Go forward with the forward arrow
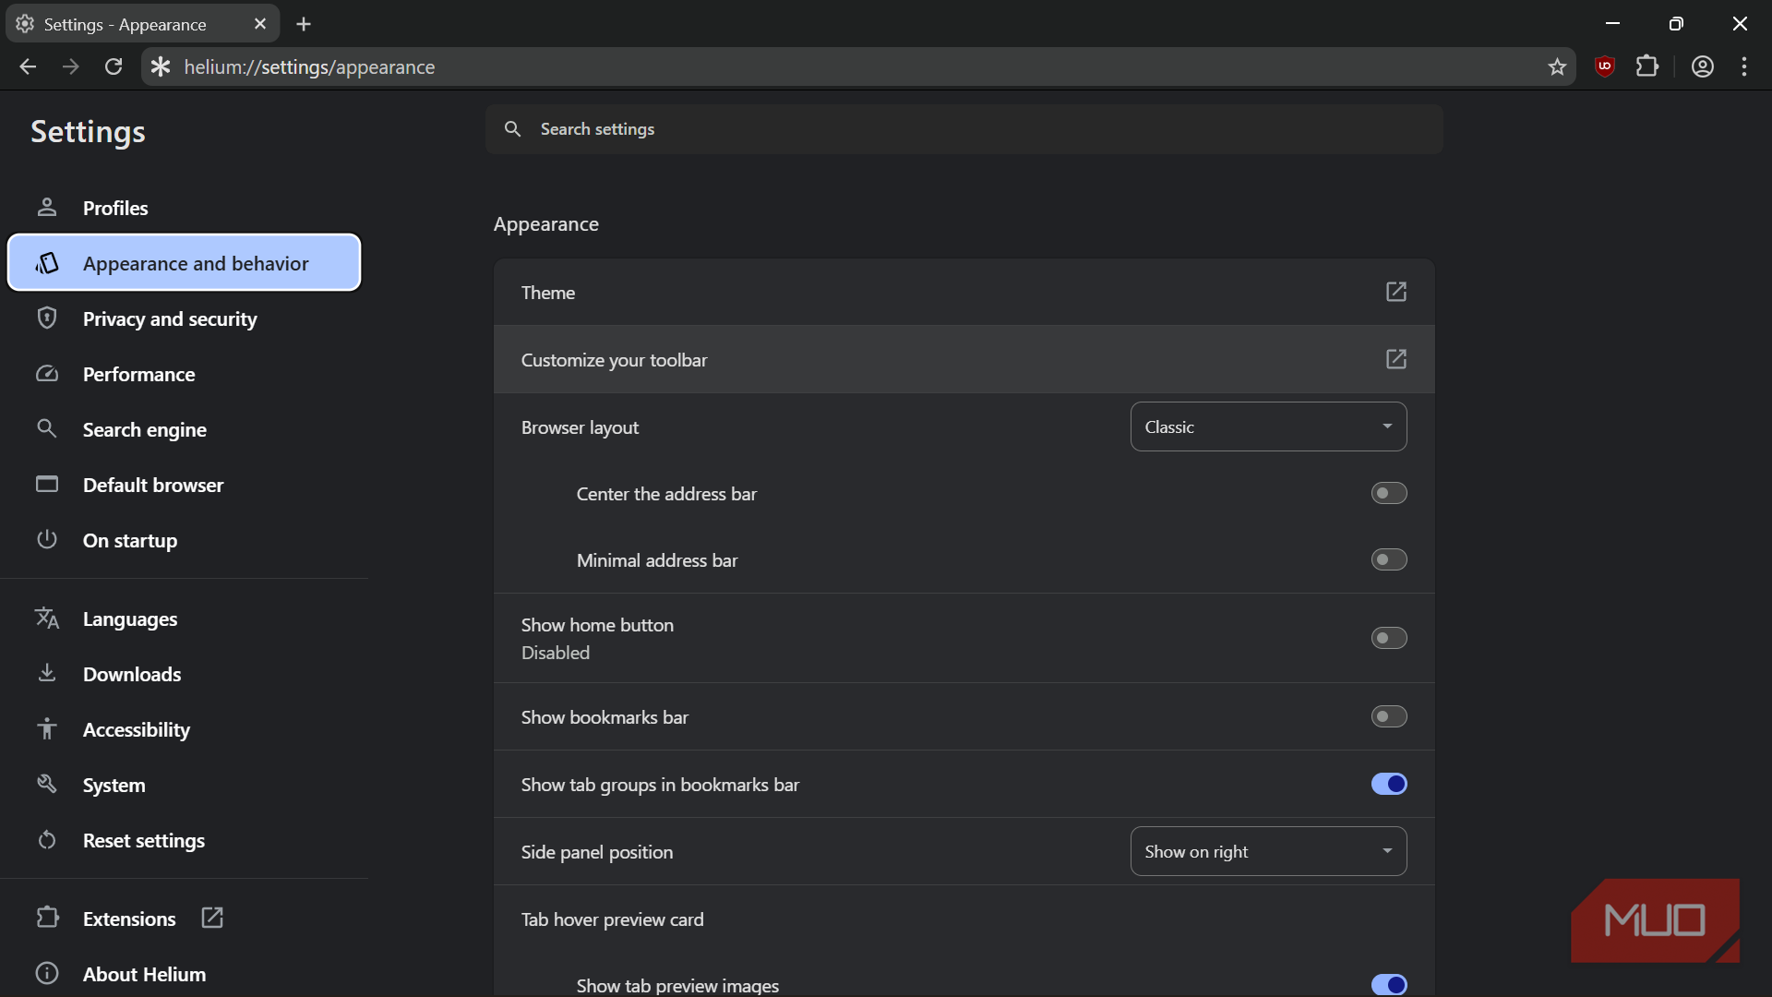1772x997 pixels. (70, 66)
